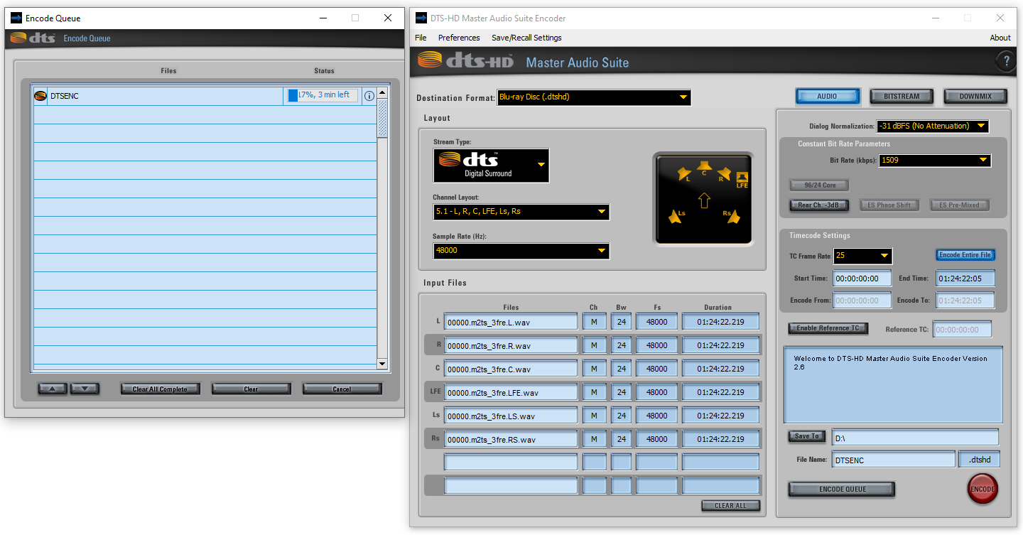1023x535 pixels.
Task: Click the .dtshd extension box
Action: 980,460
